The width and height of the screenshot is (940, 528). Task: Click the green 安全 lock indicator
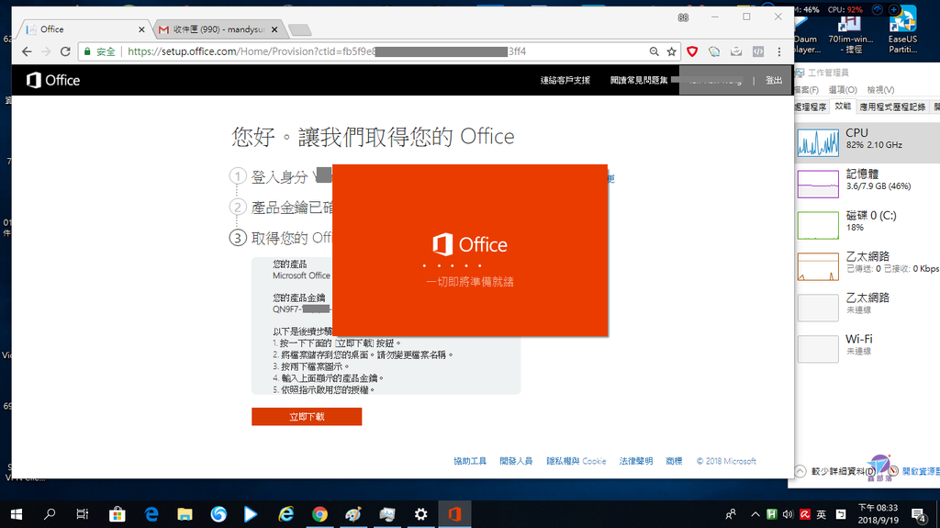[99, 51]
